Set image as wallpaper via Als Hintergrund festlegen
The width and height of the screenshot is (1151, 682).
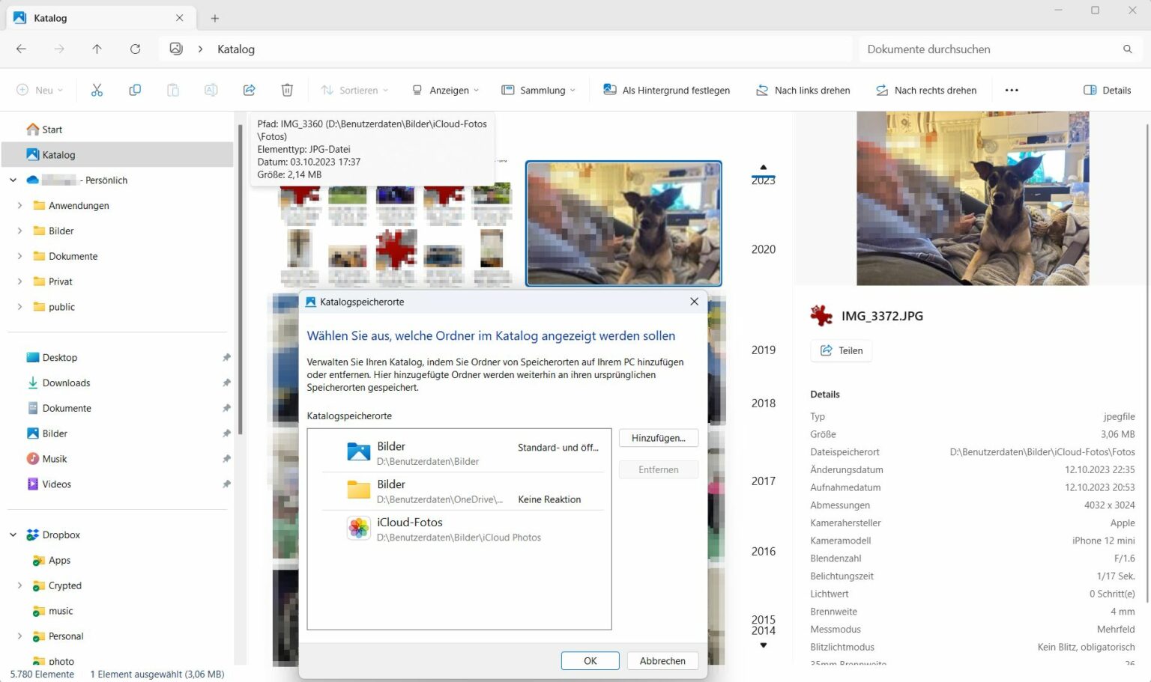(666, 90)
